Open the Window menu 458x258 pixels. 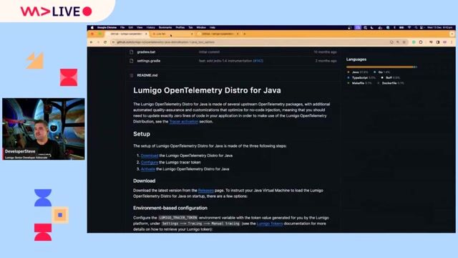coord(201,27)
